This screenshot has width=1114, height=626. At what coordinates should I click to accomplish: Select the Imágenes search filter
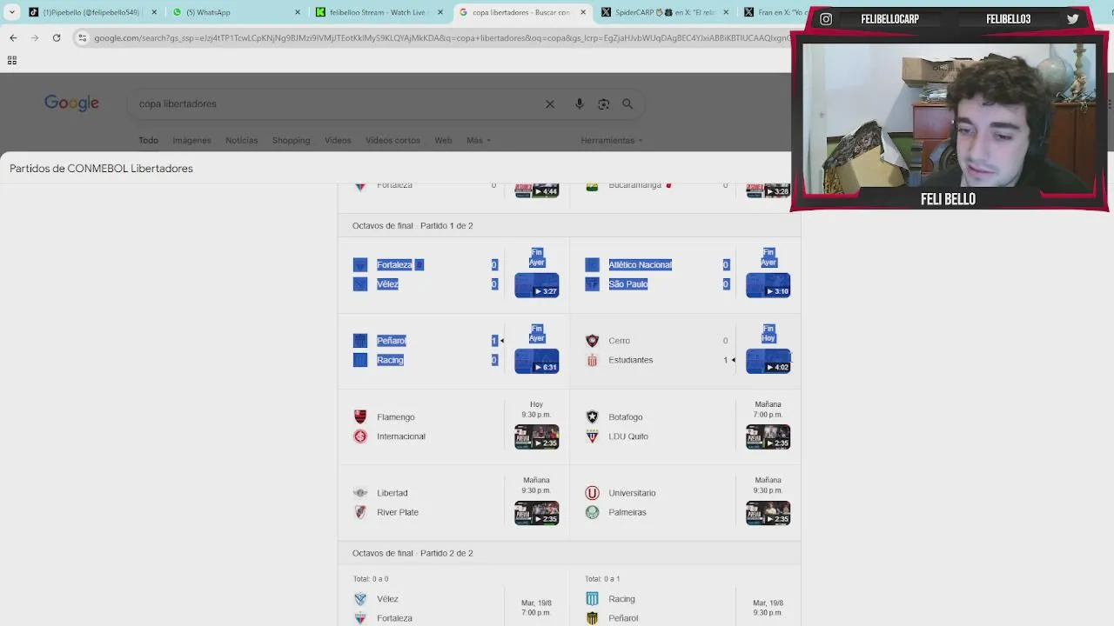pos(191,140)
